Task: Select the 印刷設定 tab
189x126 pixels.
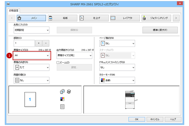Action: coord(14,11)
